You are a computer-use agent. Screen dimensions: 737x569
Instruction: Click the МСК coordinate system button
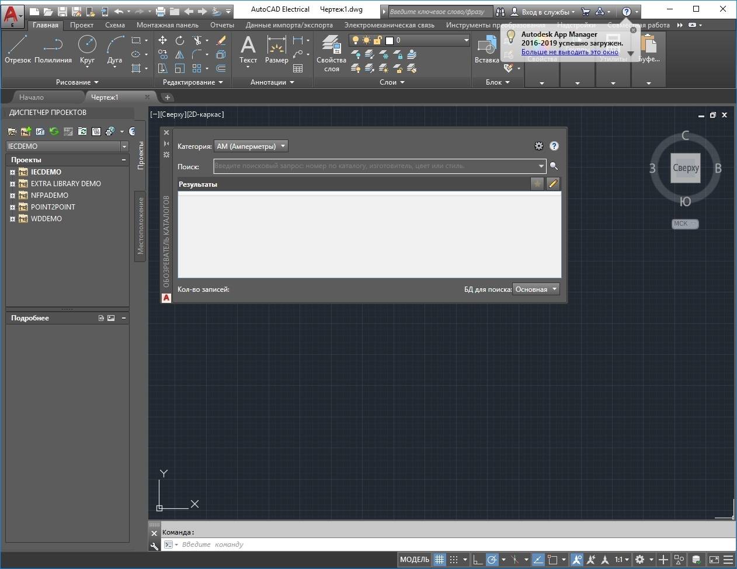point(684,224)
